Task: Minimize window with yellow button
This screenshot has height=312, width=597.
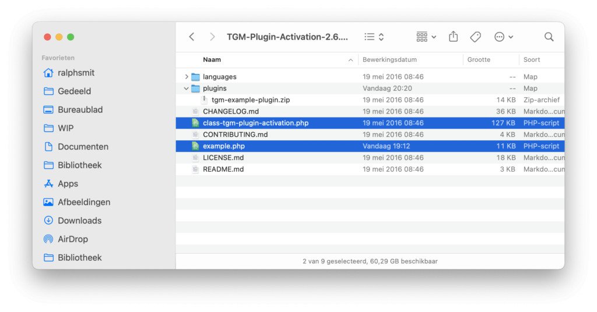Action: [59, 37]
